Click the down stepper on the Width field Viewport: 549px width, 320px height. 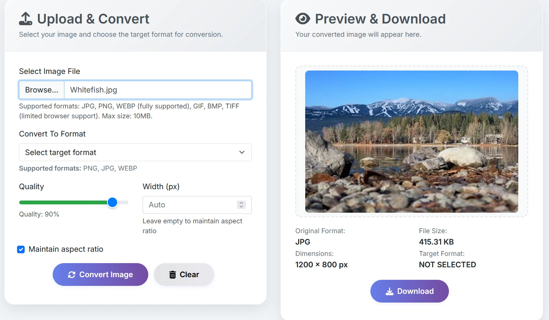click(241, 207)
